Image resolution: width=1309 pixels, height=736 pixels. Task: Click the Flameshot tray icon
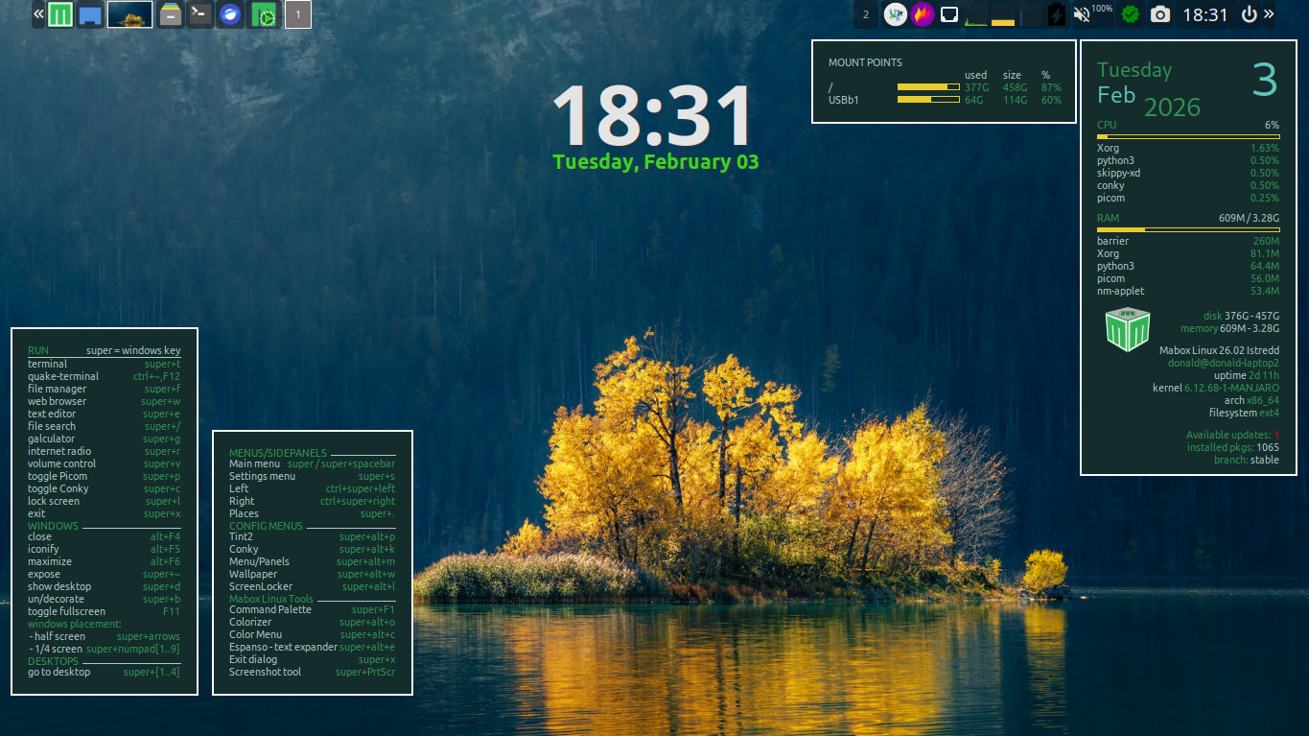[x=923, y=14]
